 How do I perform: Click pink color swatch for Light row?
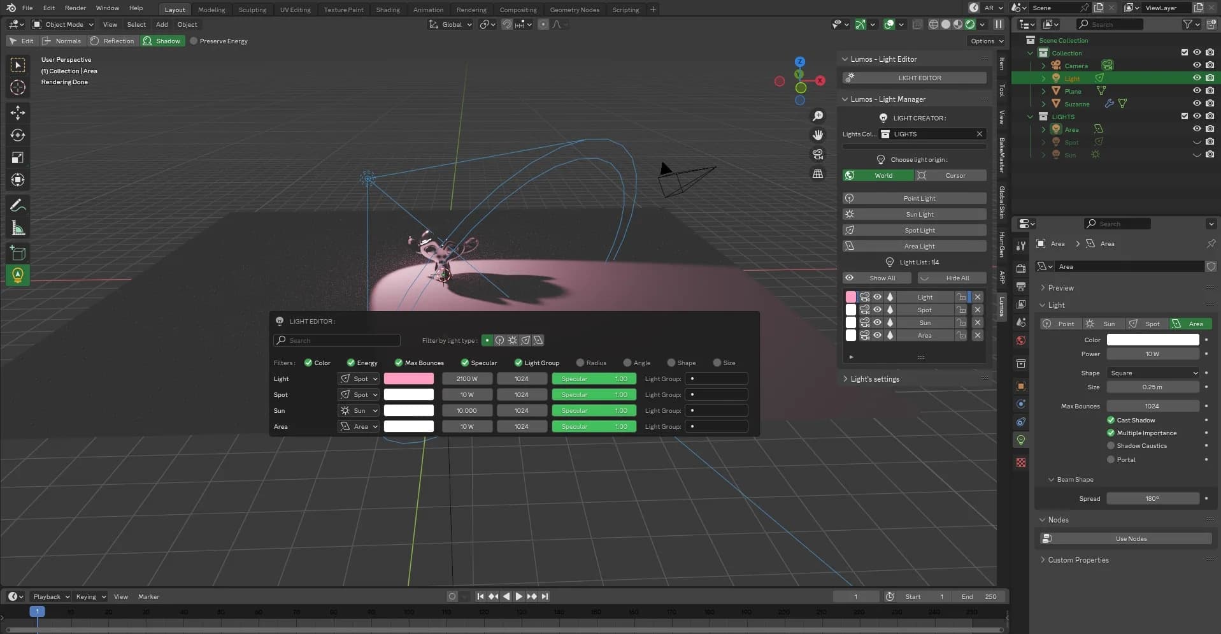(409, 378)
